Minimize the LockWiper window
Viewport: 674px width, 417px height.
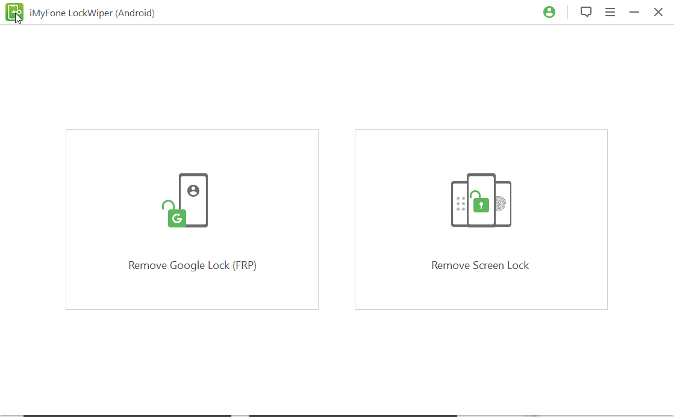tap(634, 12)
